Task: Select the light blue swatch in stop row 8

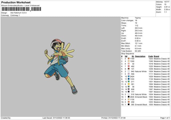Action: point(129,76)
